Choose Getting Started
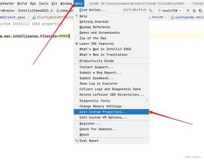The image size is (204, 160). (x=111, y=22)
